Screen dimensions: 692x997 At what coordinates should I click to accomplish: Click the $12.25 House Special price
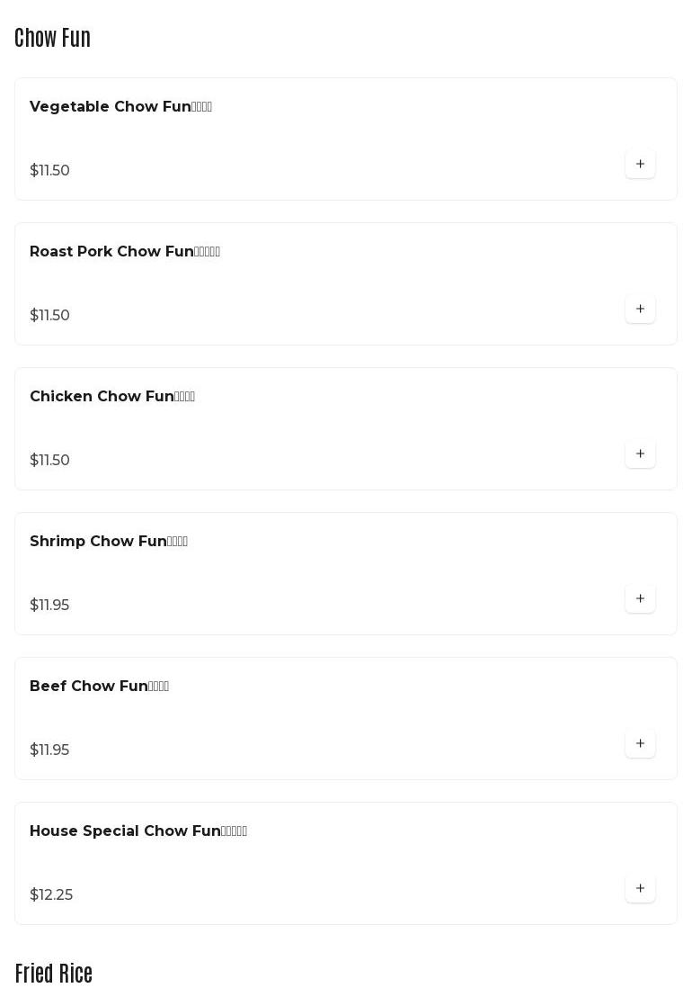point(51,895)
